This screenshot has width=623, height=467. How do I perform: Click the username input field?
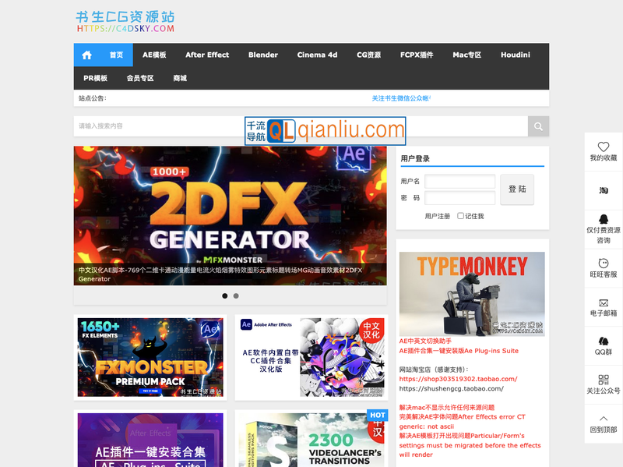pos(459,182)
